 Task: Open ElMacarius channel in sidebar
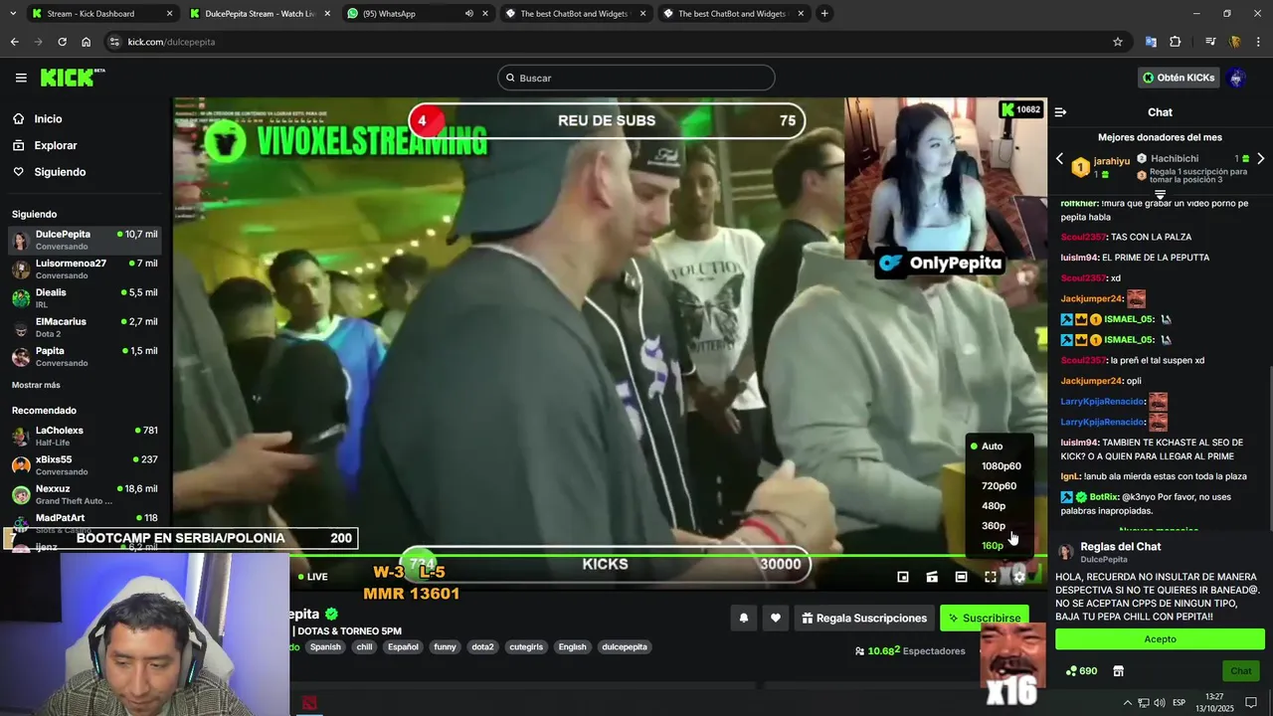tap(85, 327)
